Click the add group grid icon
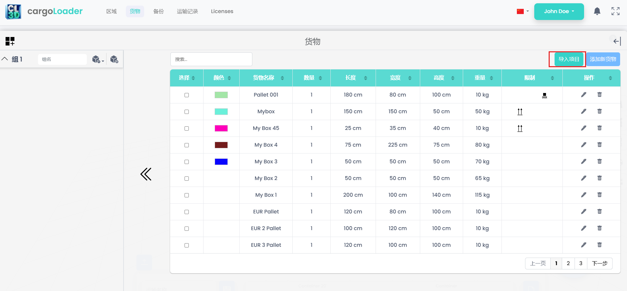 click(10, 41)
